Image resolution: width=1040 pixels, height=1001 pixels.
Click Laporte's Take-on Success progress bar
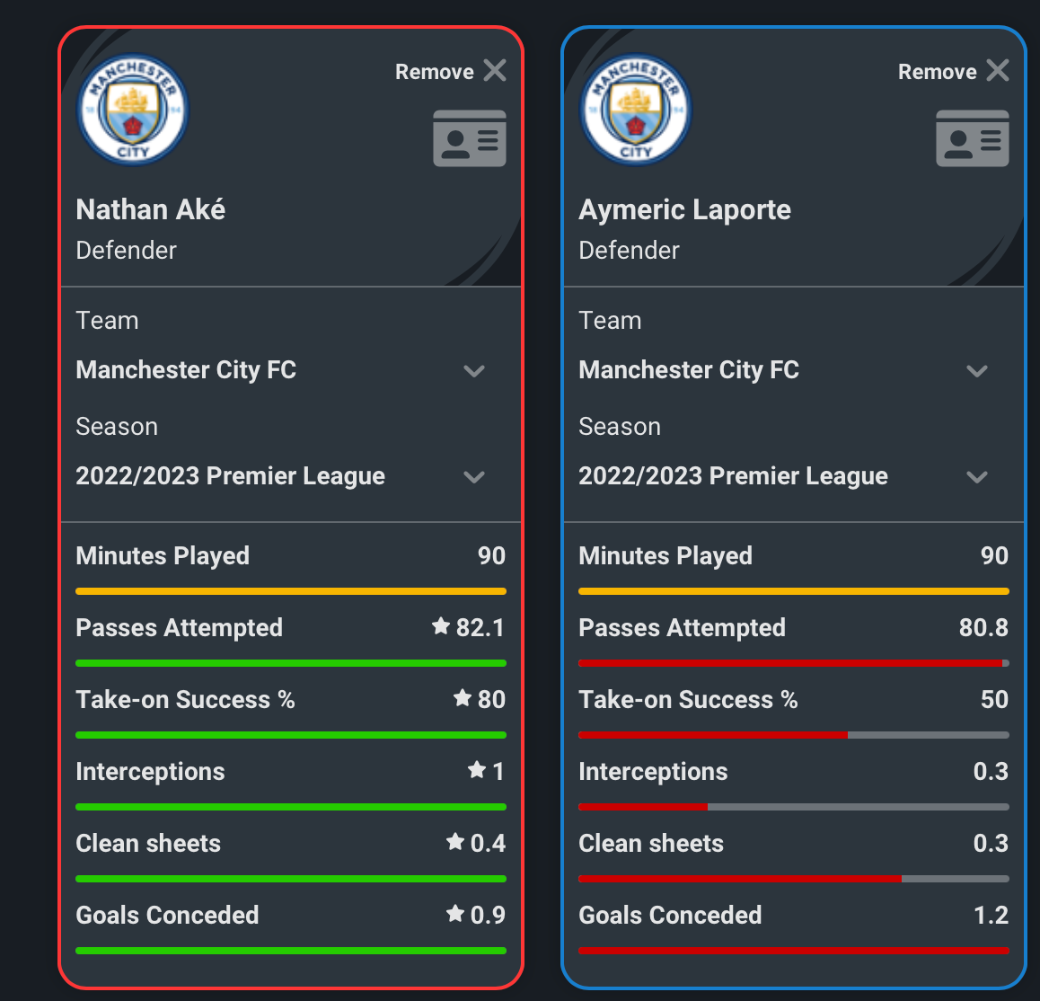click(x=794, y=735)
